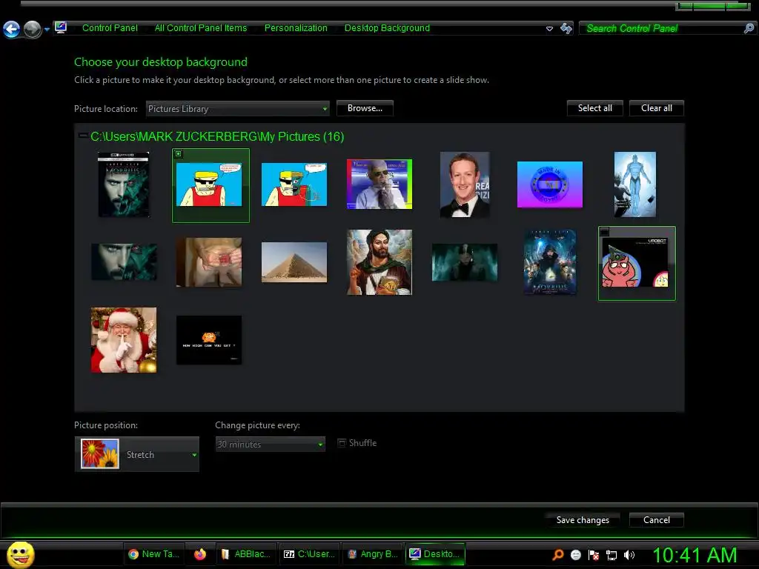Viewport: 759px width, 569px height.
Task: Choose the purple Made in Egypt thumbnail
Action: click(x=550, y=184)
